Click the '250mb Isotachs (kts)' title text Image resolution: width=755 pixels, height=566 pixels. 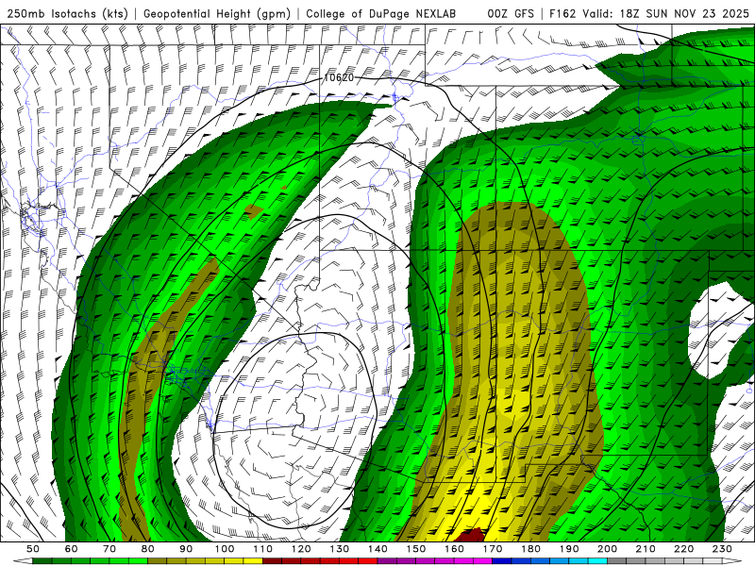click(68, 13)
